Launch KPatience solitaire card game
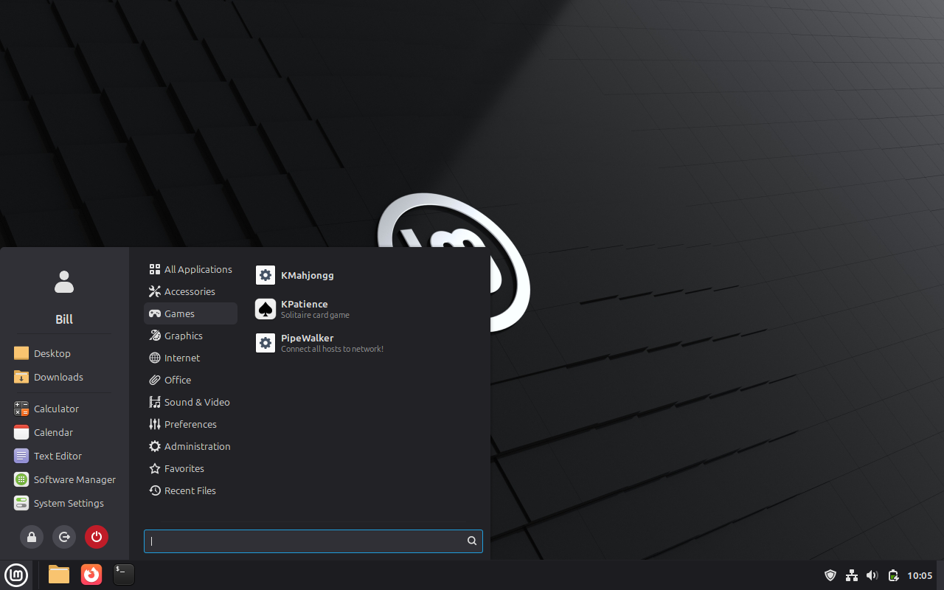Screen dimensions: 944x590 (x=304, y=309)
